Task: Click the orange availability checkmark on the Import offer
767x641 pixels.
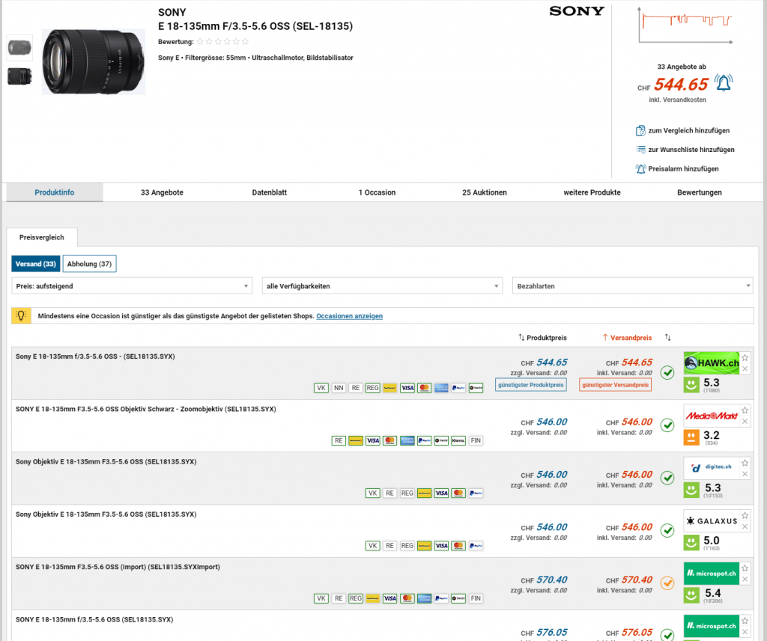Action: 667,583
